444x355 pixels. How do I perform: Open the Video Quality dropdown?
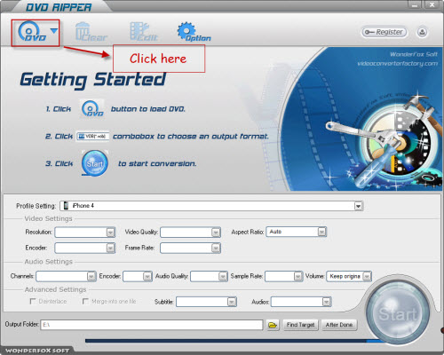(x=216, y=233)
